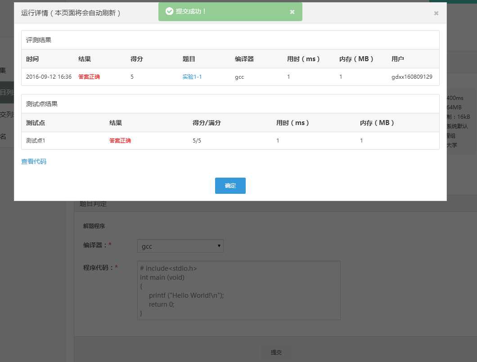Image resolution: width=477 pixels, height=362 pixels.
Task: Click the 测试点1 row label
Action: (x=36, y=141)
